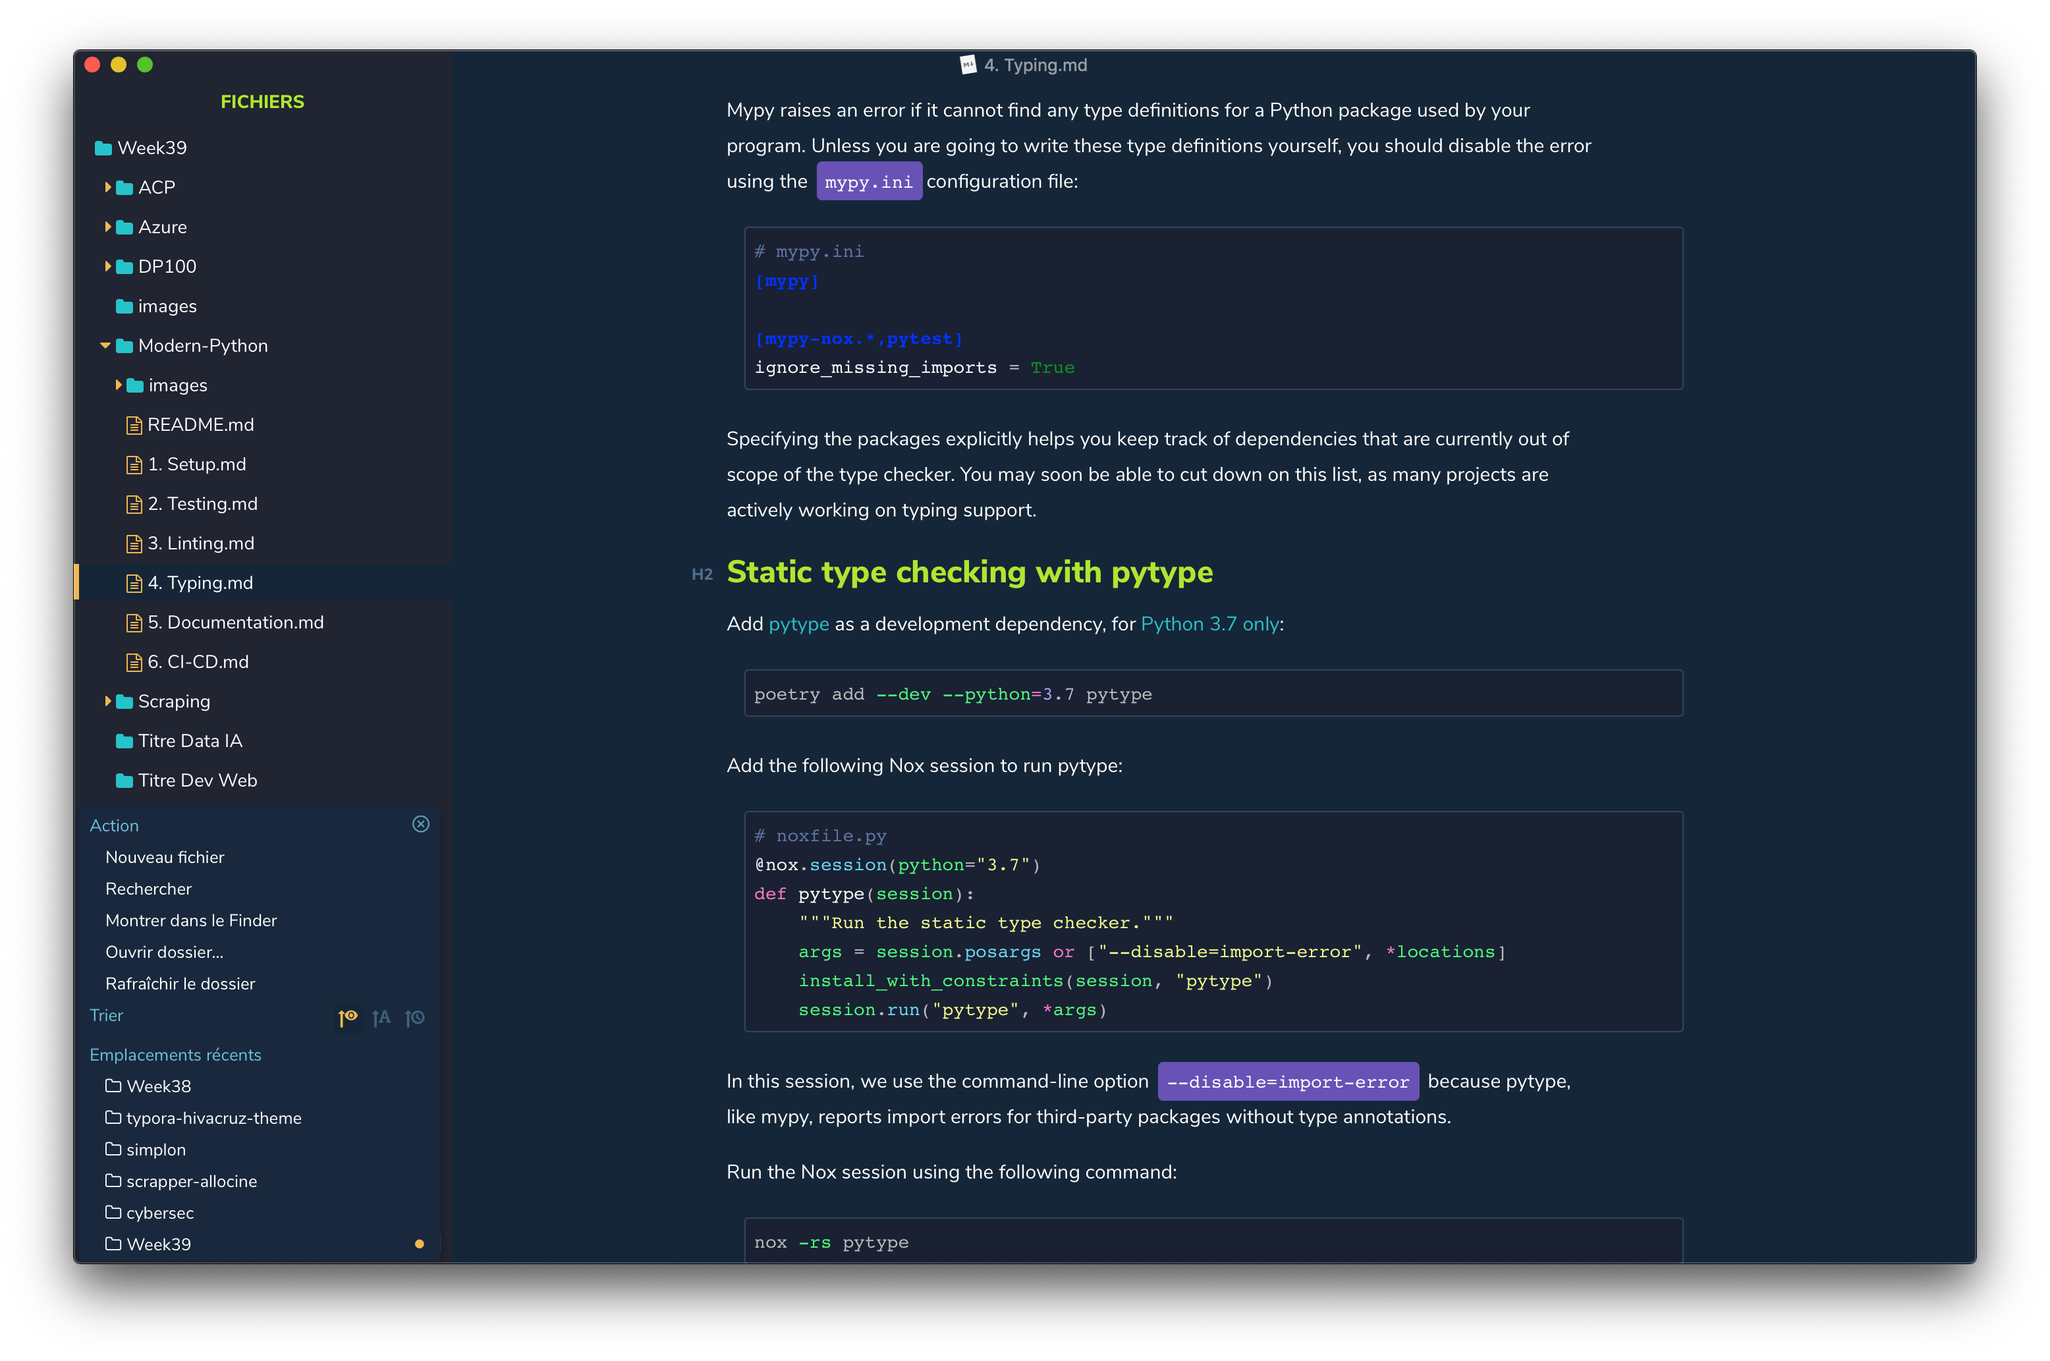Expand the DP100 folder arrow

[107, 265]
